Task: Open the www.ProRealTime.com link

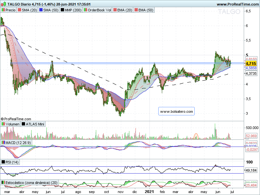Action: [x=238, y=4]
